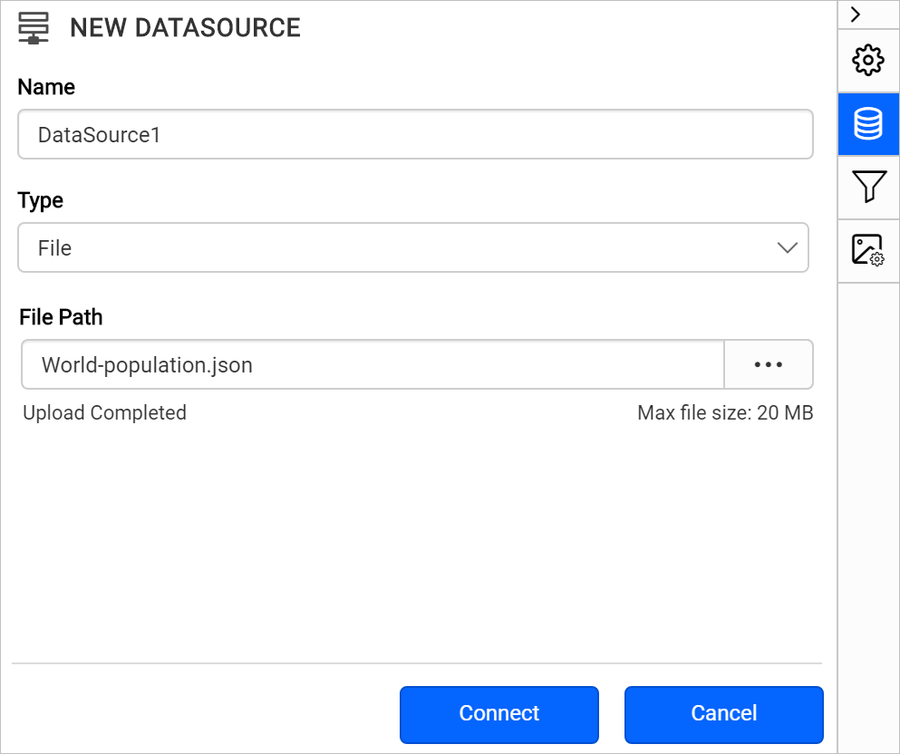The width and height of the screenshot is (900, 754).
Task: Cancel the new datasource creation
Action: pos(723,714)
